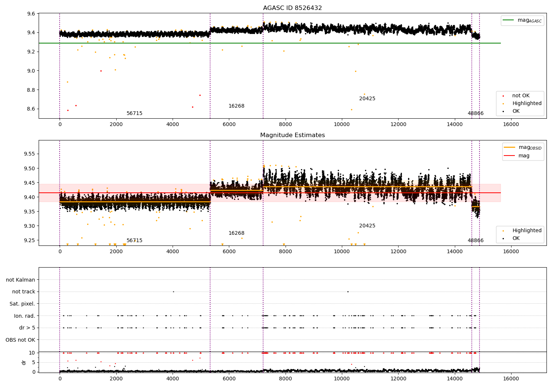
Task: Click obsid label 48866 in Magnitude Estimates plot
Action: pyautogui.click(x=475, y=241)
